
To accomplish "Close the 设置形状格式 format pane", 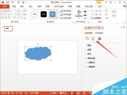I will tap(124, 27).
